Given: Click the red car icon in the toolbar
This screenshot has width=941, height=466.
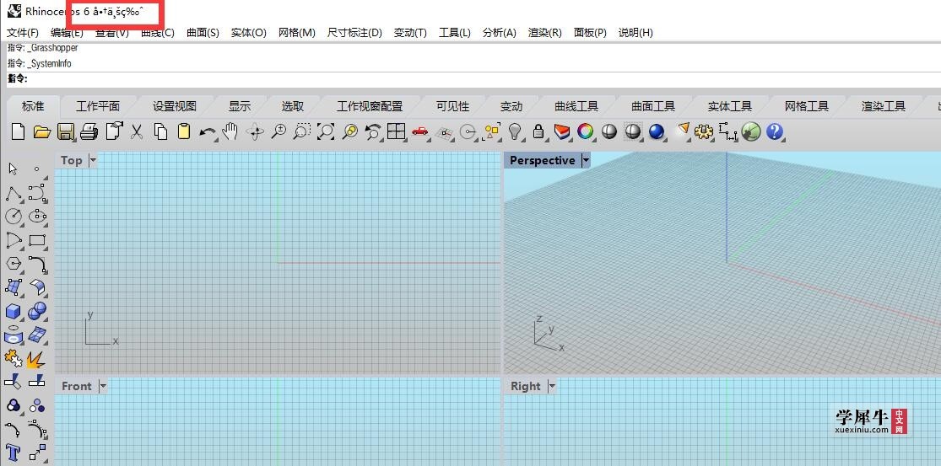Looking at the screenshot, I should [419, 131].
